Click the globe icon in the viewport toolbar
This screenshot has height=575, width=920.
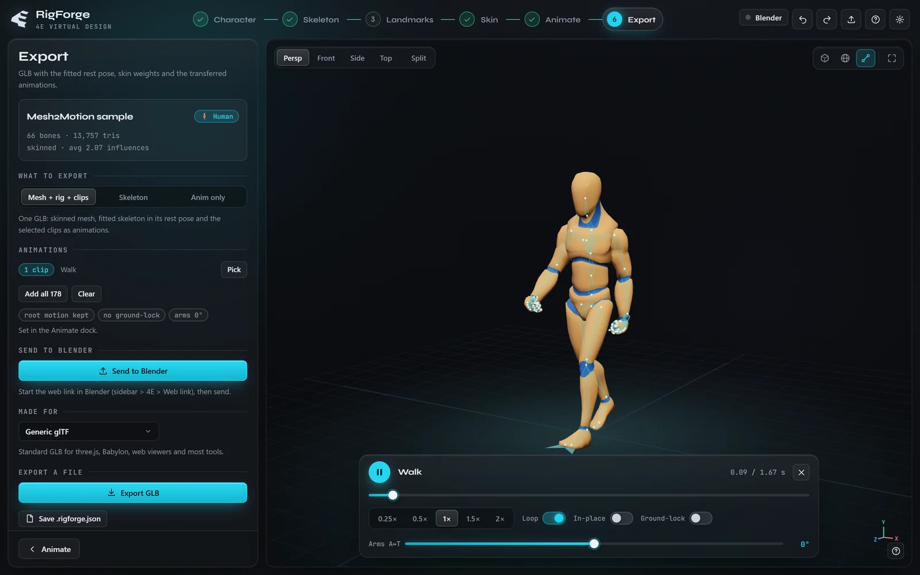point(845,58)
